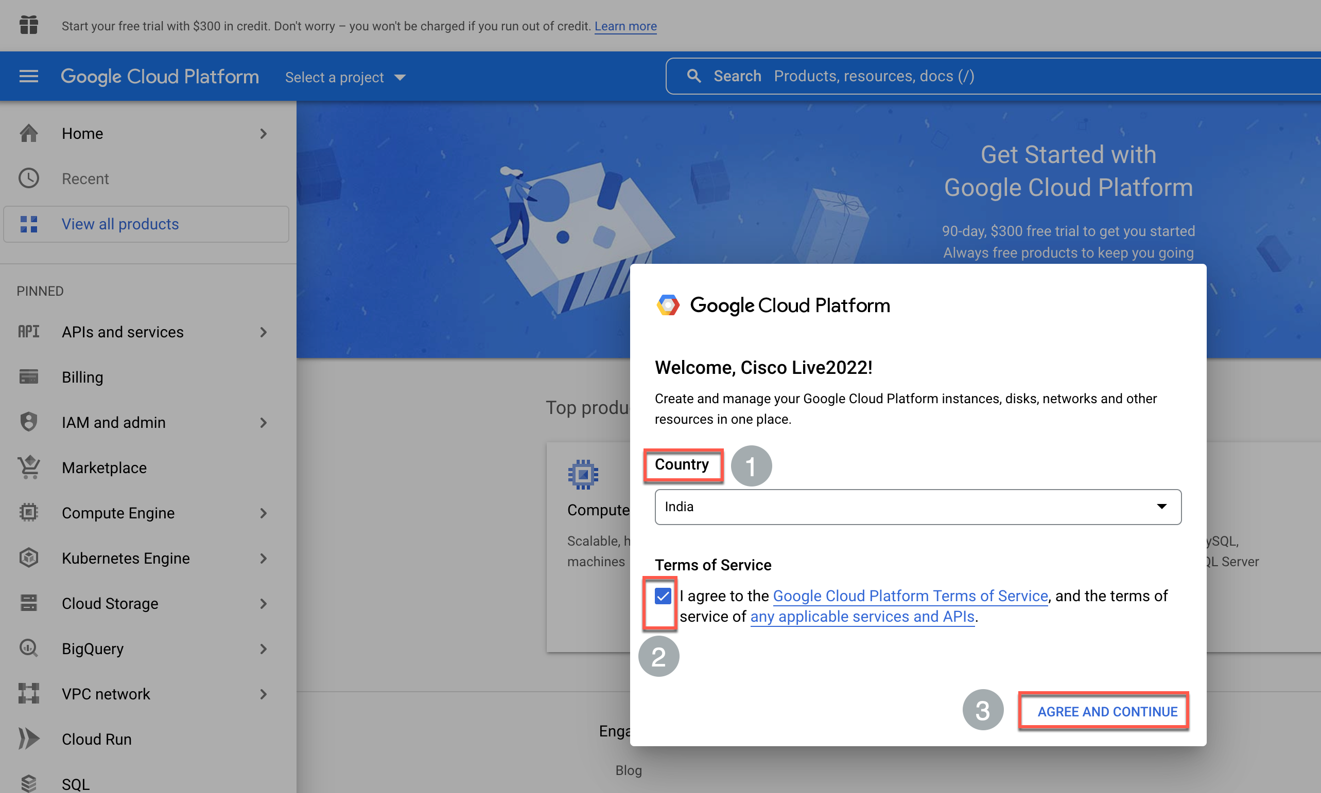Open the Select a project dropdown
Image resolution: width=1321 pixels, height=793 pixels.
click(345, 77)
